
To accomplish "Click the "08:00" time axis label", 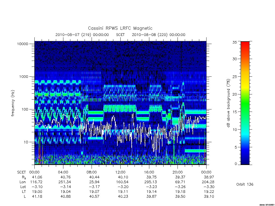I will pos(92,172).
